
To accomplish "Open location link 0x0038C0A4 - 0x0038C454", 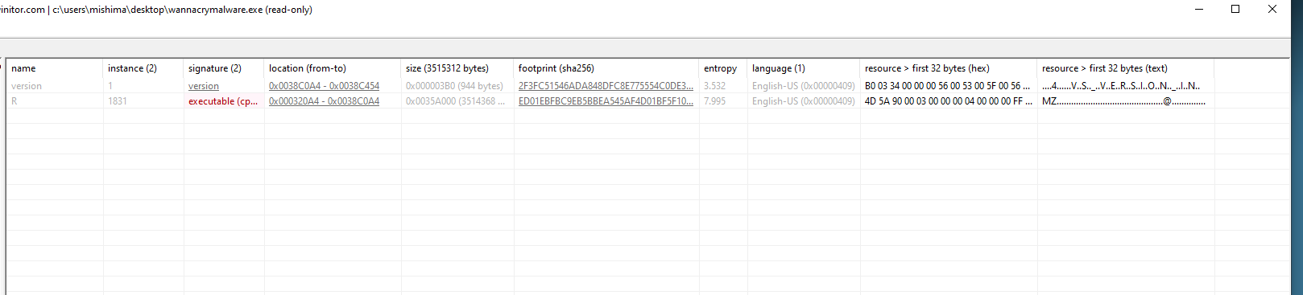I will tap(324, 86).
